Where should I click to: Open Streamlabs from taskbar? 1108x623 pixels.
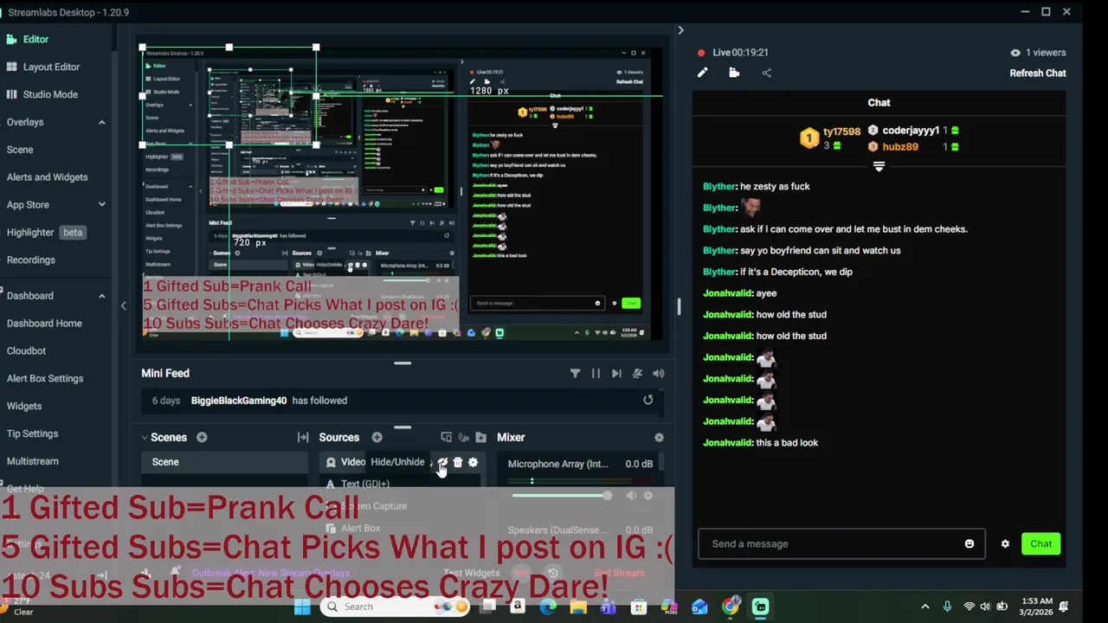click(x=760, y=607)
